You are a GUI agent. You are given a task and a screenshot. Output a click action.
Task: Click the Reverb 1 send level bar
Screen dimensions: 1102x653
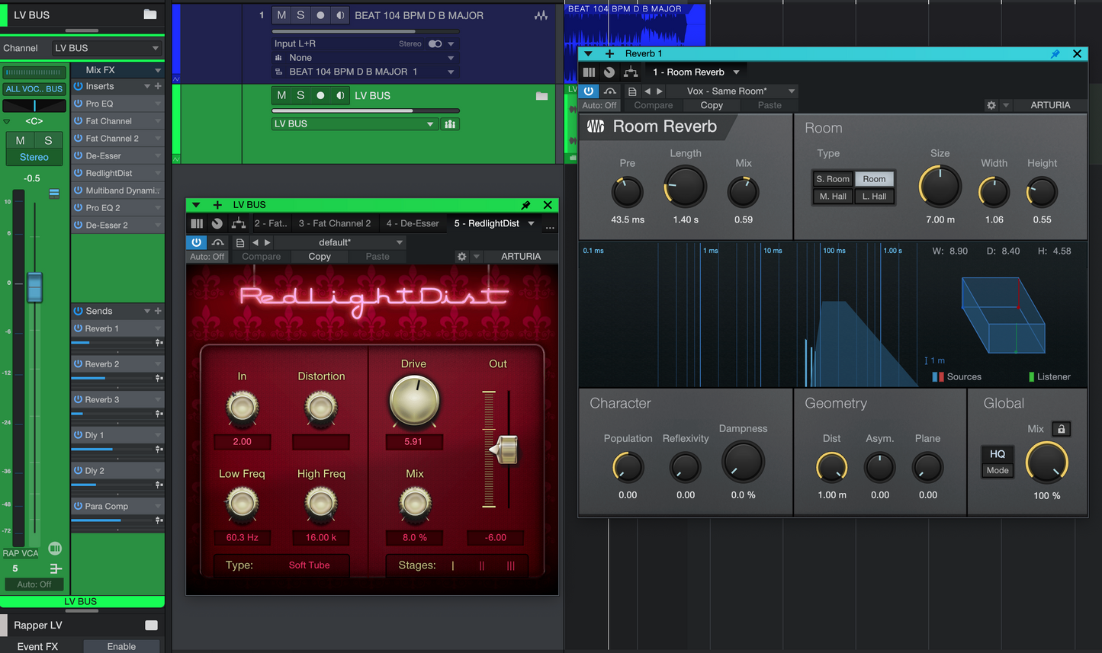point(114,343)
